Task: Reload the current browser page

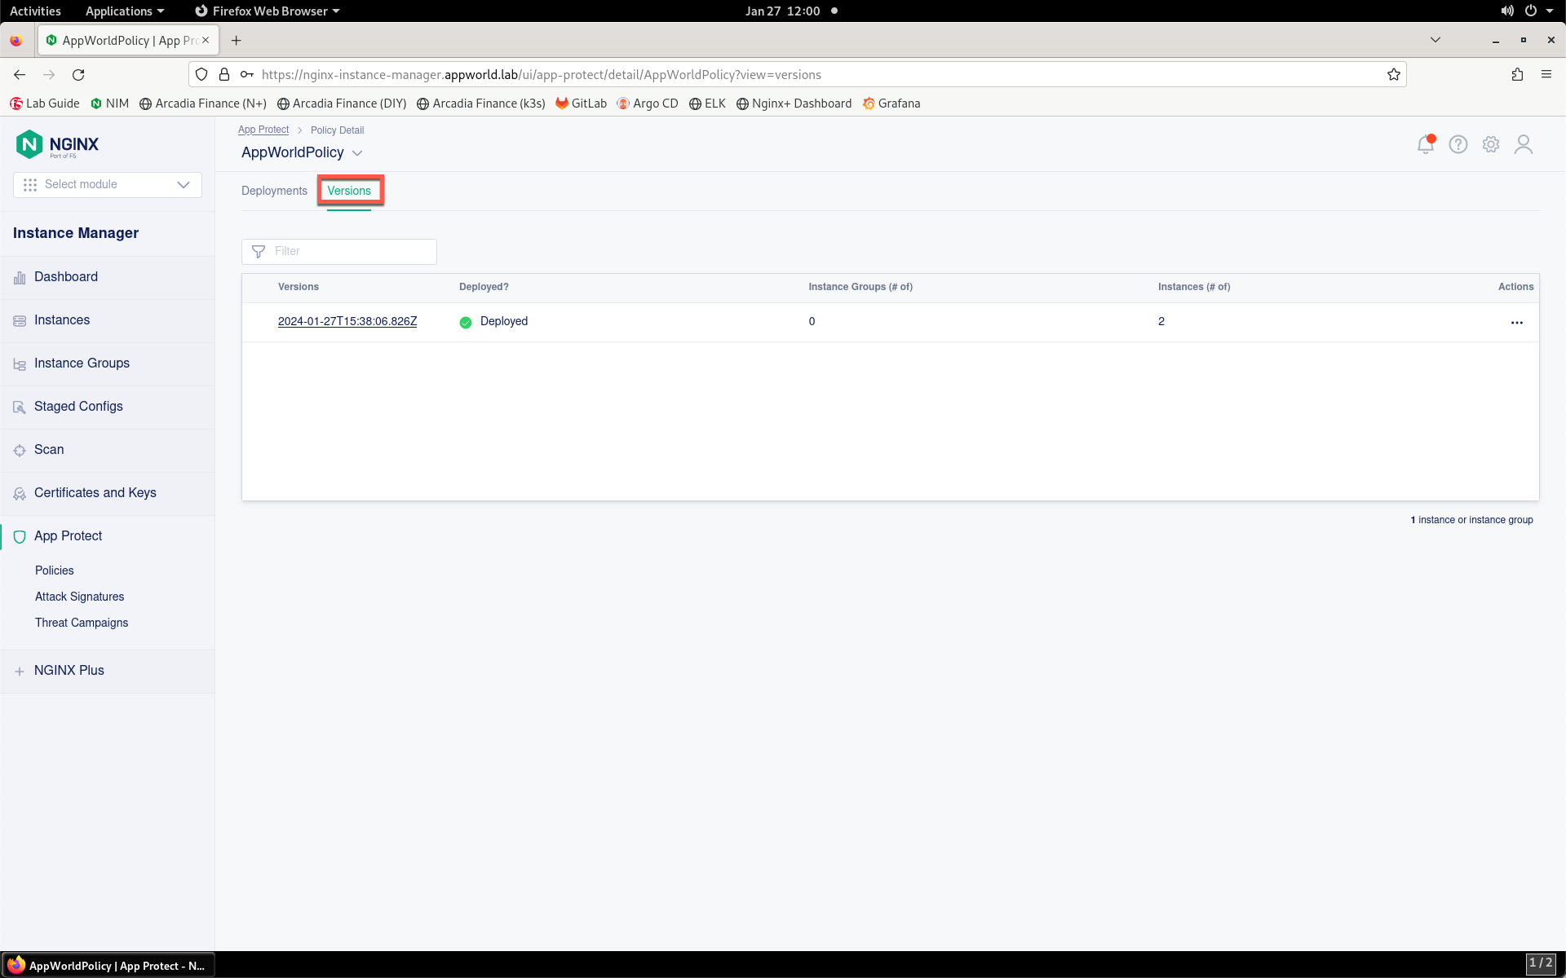Action: tap(78, 75)
